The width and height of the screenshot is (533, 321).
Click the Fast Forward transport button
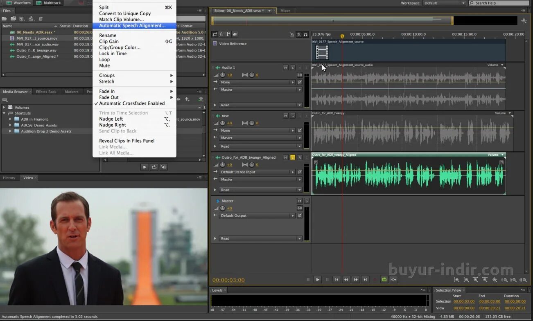[x=356, y=280]
